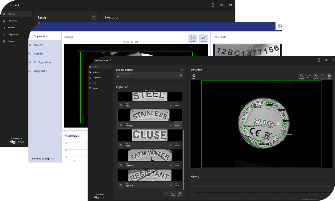Click the upload icon beside Lot par défaut
The width and height of the screenshot is (335, 201).
[182, 70]
